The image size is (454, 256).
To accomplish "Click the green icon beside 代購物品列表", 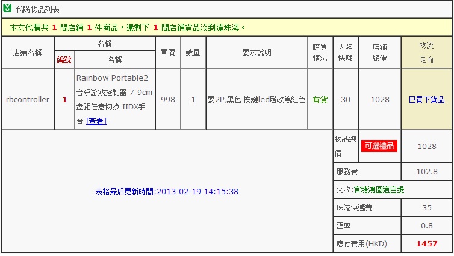I will tap(7, 8).
